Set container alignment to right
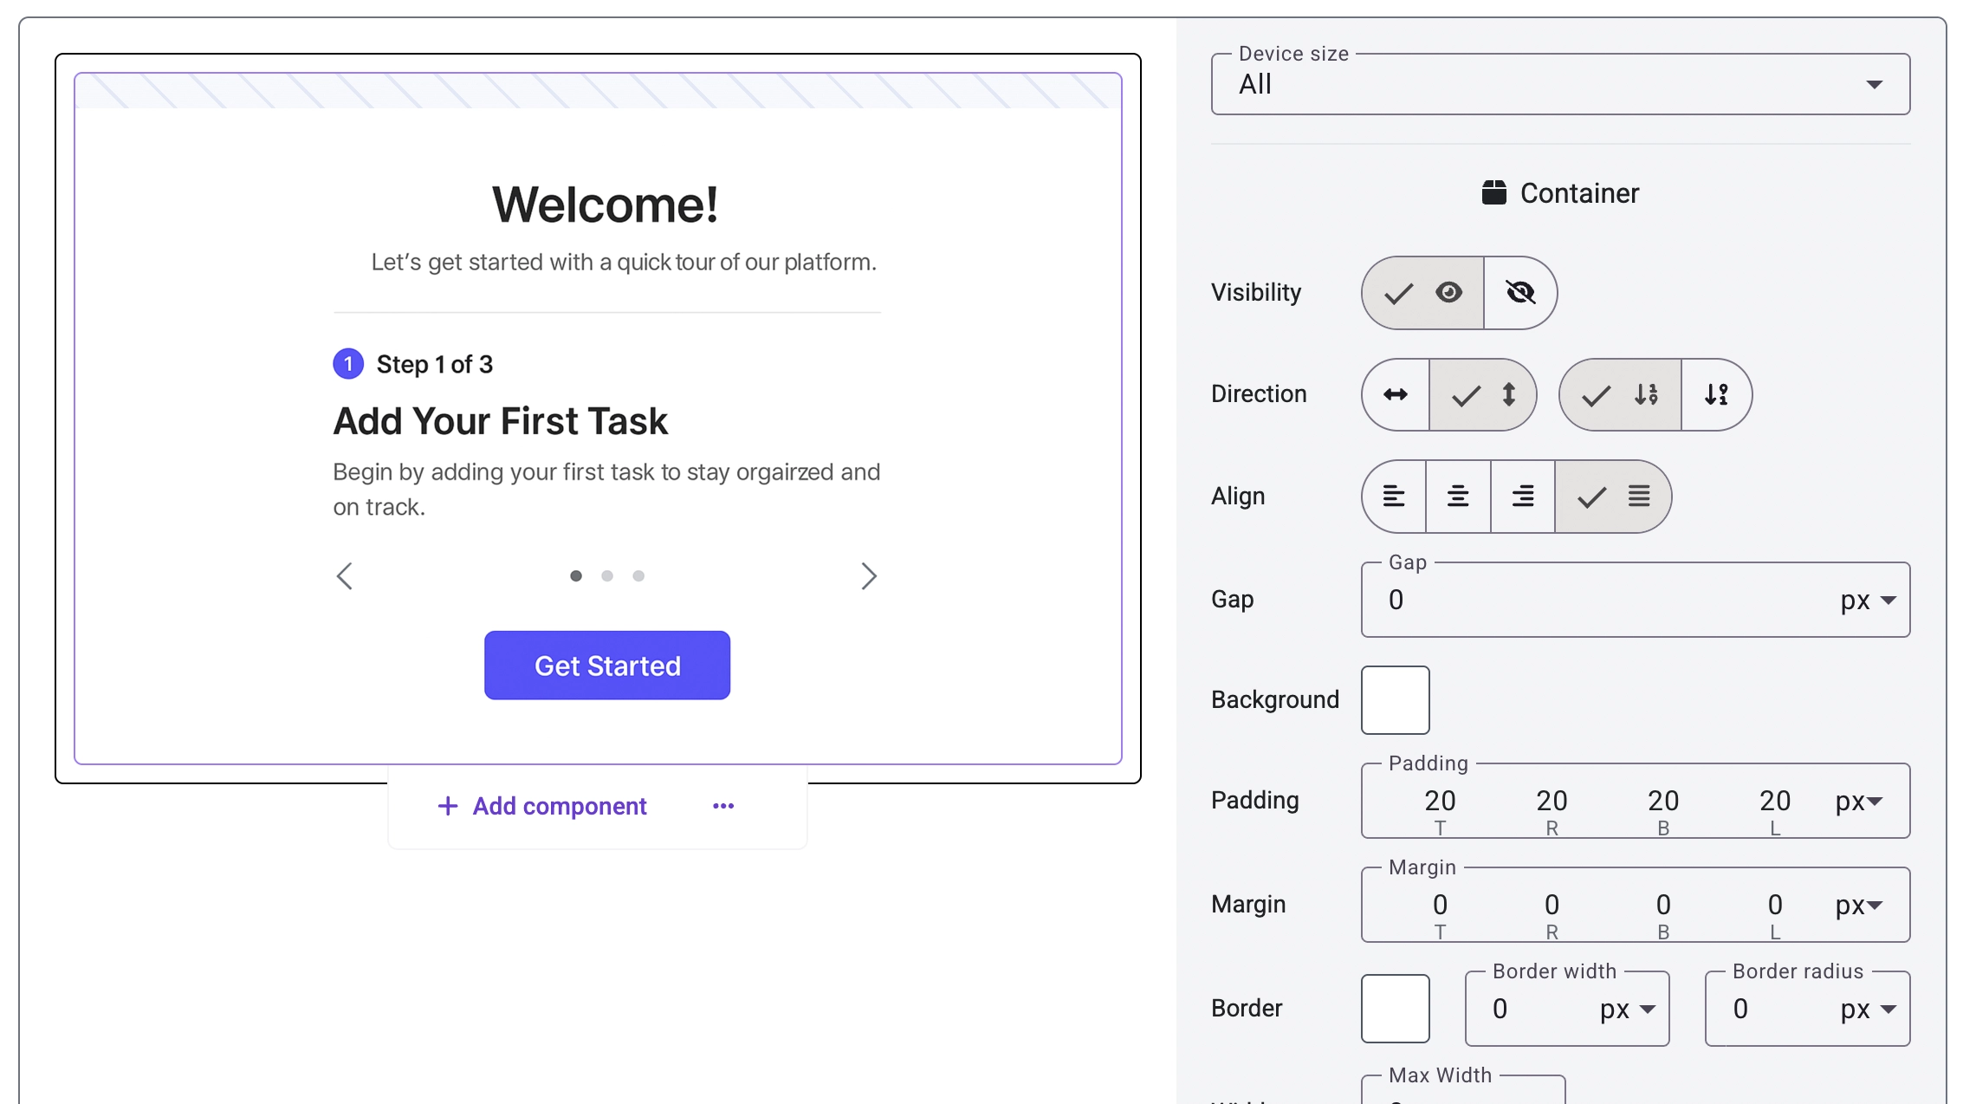 coord(1522,497)
